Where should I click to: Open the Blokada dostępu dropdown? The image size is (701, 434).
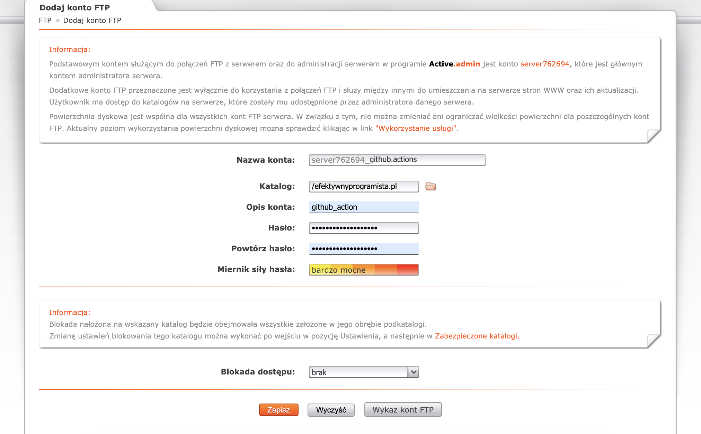(364, 372)
